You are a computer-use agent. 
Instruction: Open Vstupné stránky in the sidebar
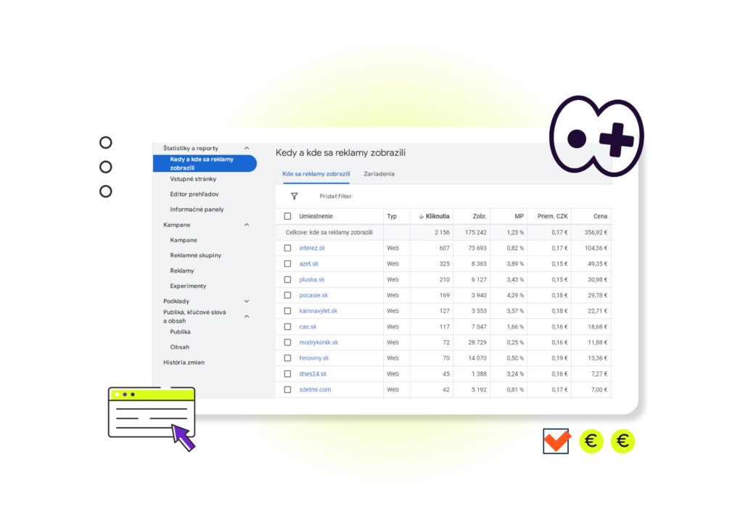[x=193, y=179]
